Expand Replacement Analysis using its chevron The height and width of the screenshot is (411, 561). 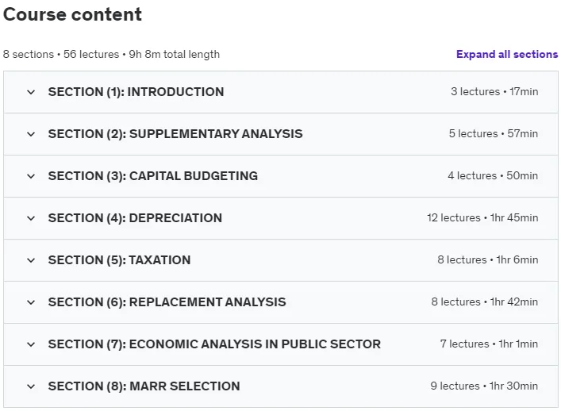(x=31, y=302)
